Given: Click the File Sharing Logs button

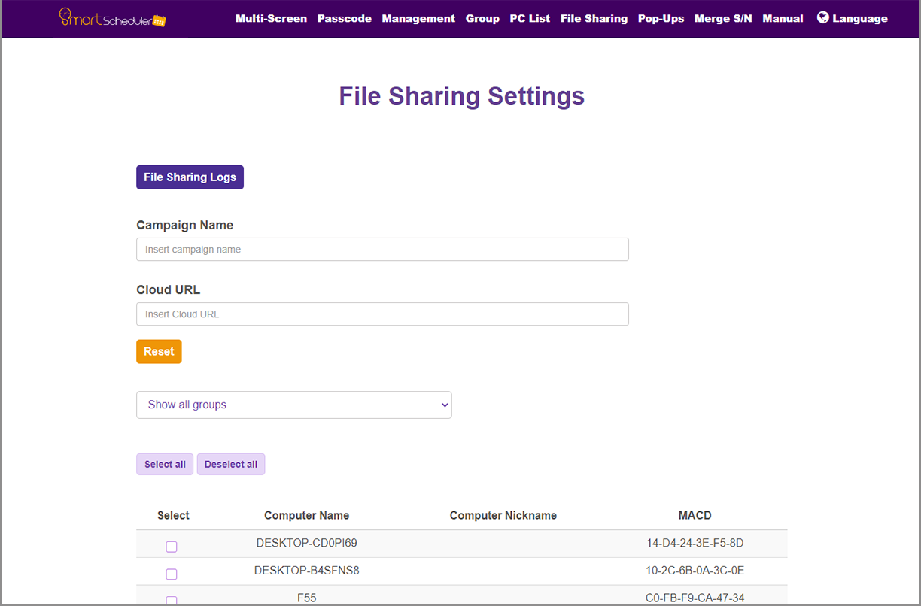Looking at the screenshot, I should tap(190, 177).
